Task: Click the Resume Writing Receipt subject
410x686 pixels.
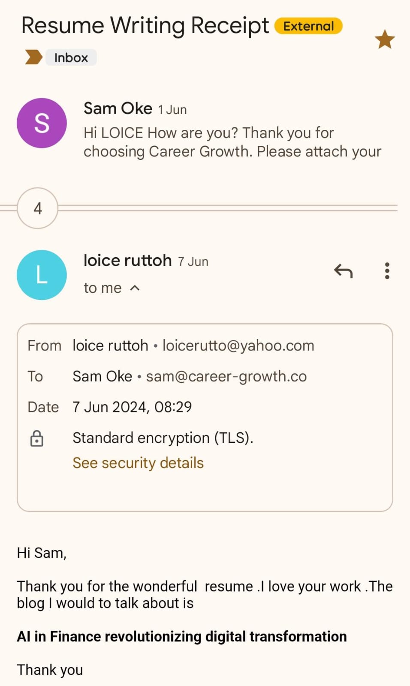Action: coord(145,26)
